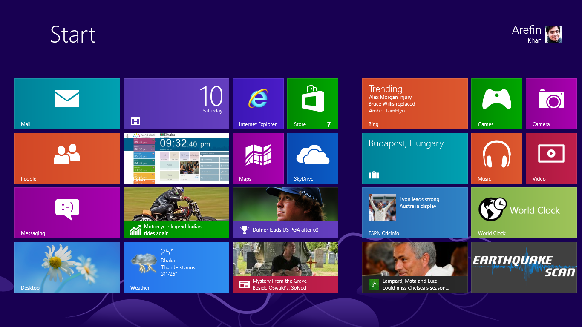Open the Video play-screen icon
This screenshot has width=582, height=327.
[551, 153]
